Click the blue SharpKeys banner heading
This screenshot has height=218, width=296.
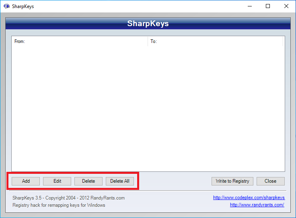click(x=148, y=23)
